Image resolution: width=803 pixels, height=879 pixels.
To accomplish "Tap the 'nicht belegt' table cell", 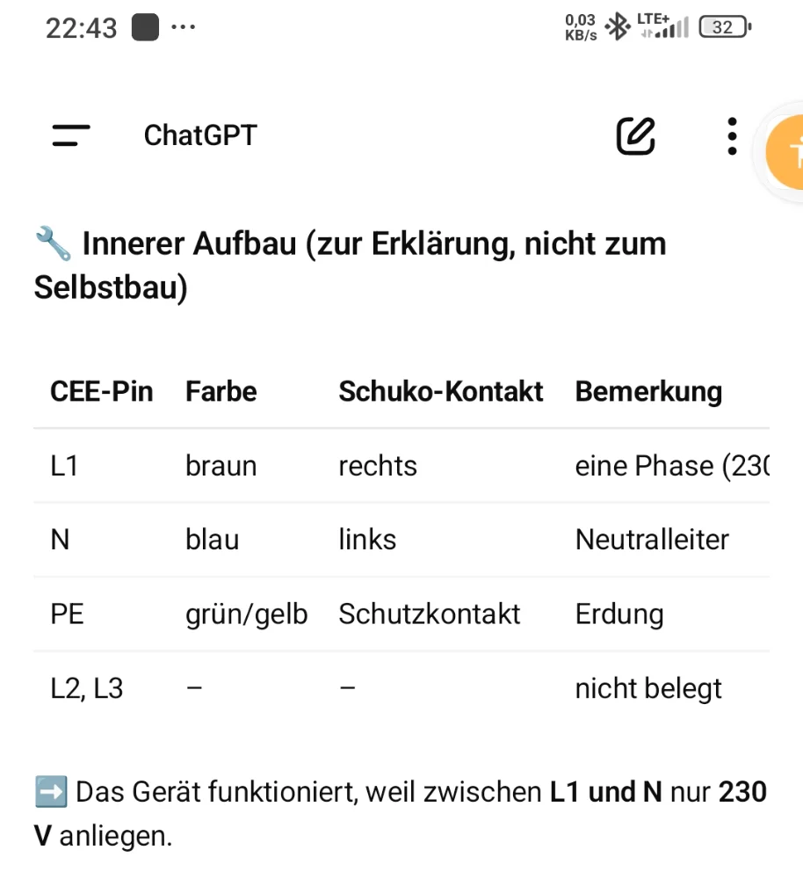I will [x=648, y=687].
